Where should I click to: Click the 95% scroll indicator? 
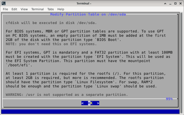[x=169, y=99]
